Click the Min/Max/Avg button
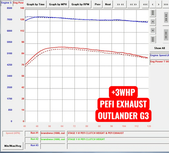 (13, 146)
